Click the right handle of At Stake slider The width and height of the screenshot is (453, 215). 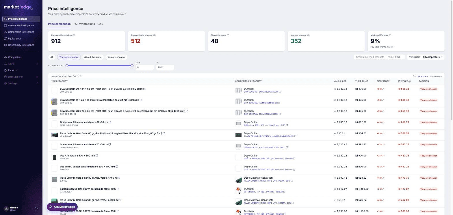point(132,66)
